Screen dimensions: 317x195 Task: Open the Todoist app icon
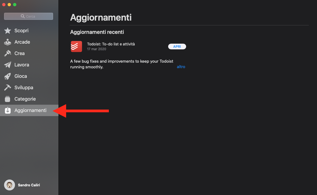[76, 47]
